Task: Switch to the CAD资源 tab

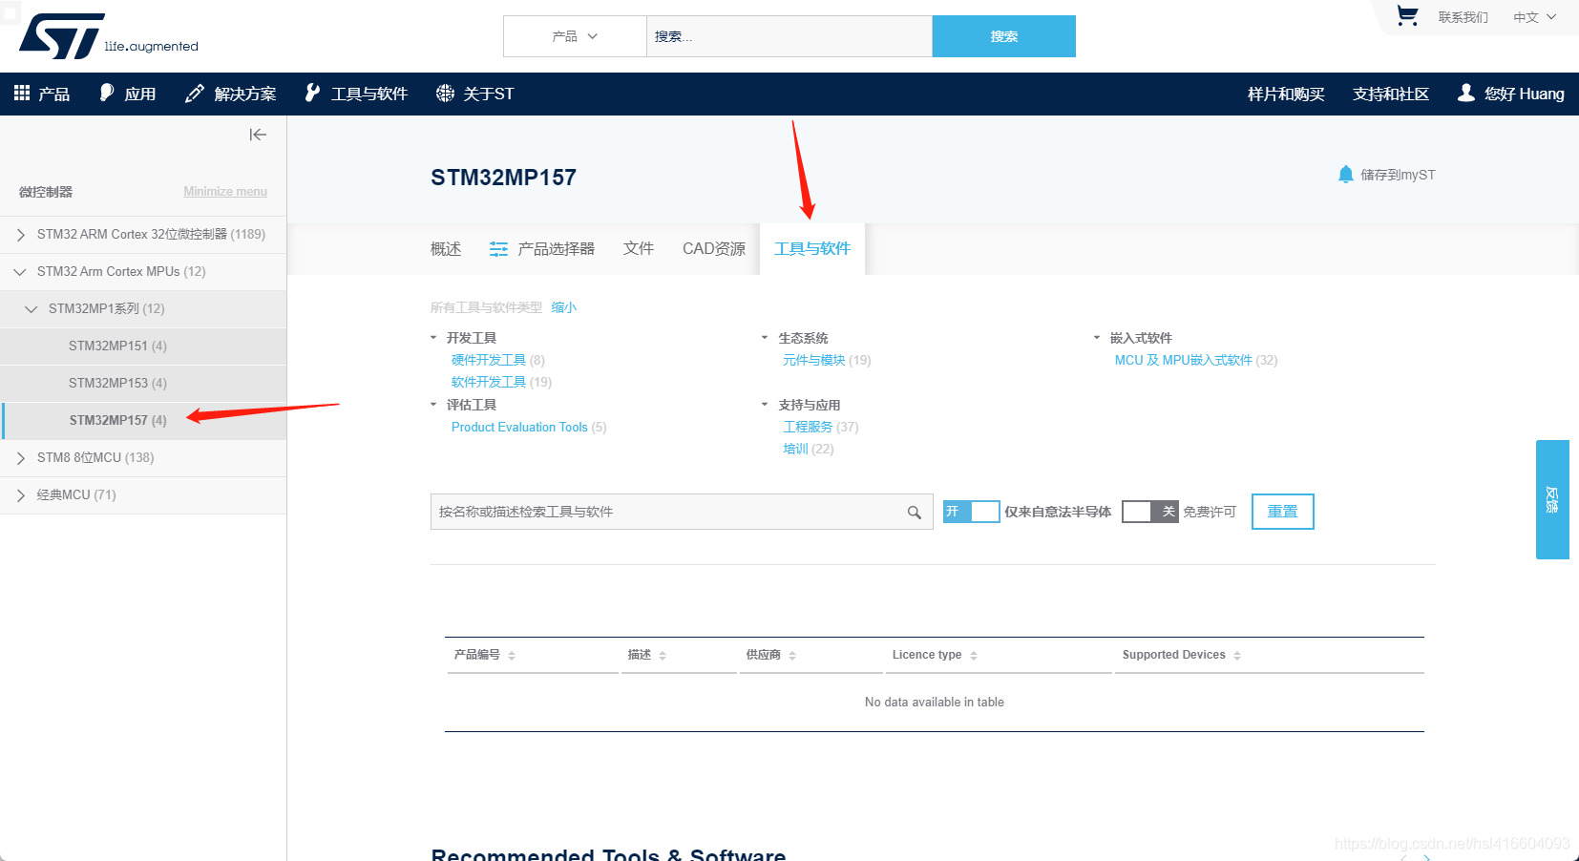Action: click(x=714, y=249)
